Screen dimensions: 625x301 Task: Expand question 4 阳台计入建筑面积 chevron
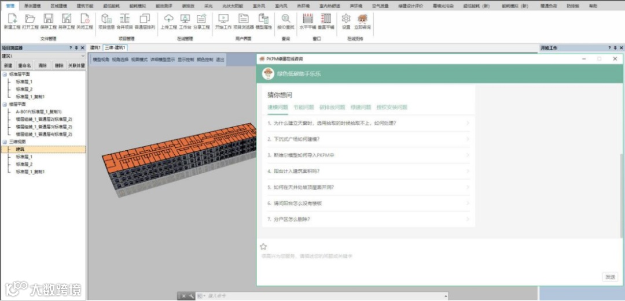click(x=468, y=171)
